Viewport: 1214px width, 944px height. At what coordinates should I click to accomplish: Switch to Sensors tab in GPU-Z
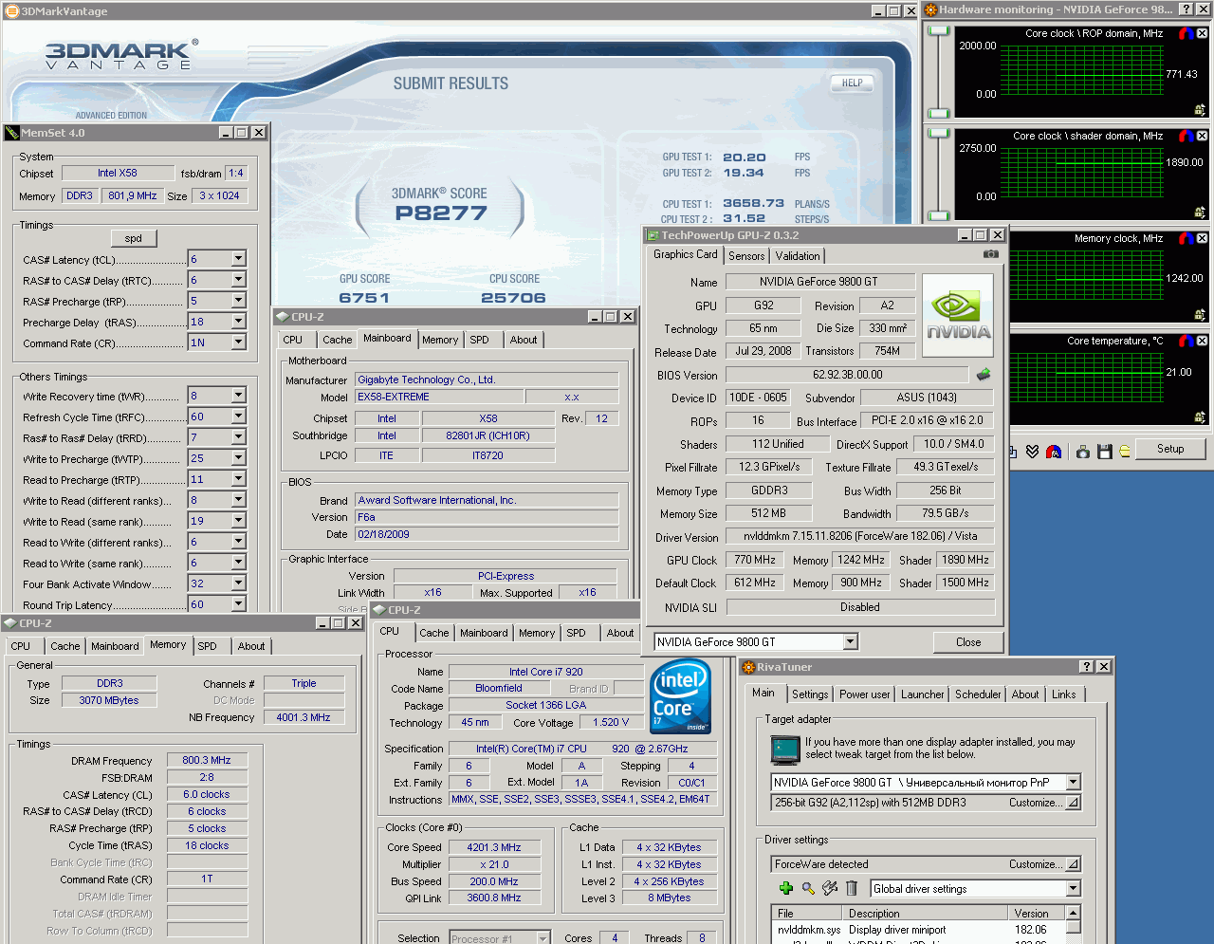746,256
